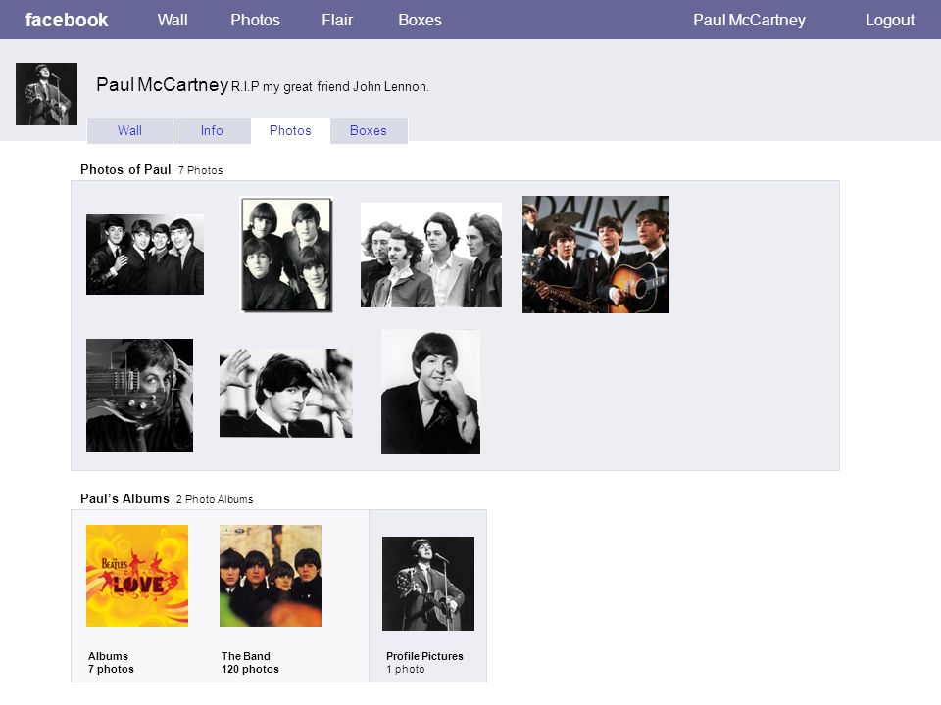Open the framed portrait of four faces
Screen dimensions: 941x705
286,255
